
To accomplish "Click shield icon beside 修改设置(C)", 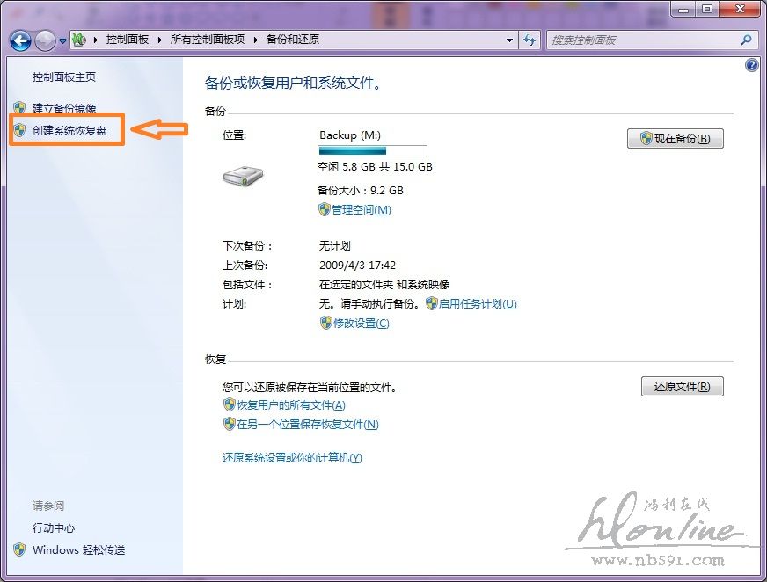I will coord(325,323).
